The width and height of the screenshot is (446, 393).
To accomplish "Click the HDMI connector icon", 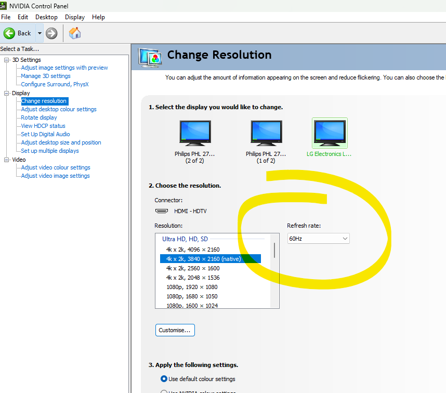I will (162, 211).
